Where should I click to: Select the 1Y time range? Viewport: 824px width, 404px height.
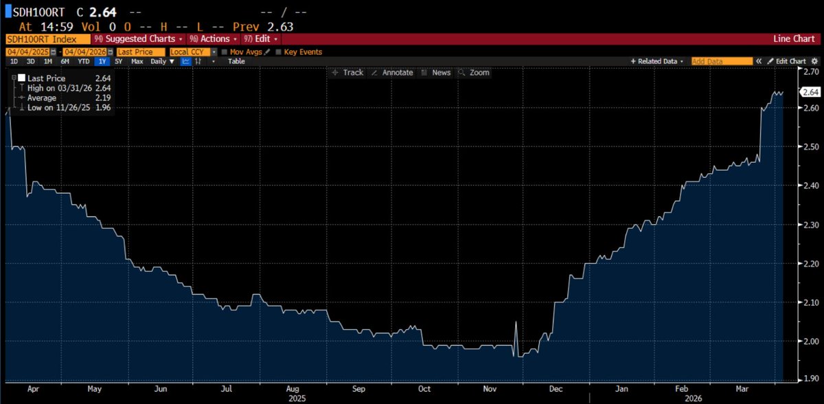102,61
